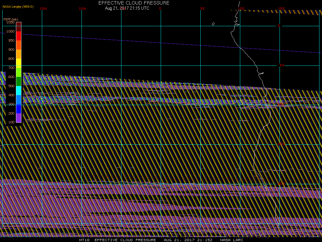The height and width of the screenshot is (242, 322).
Task: Click the EFFECTIVE CLOUD PRESSURE title at top
Action: tap(134, 3)
